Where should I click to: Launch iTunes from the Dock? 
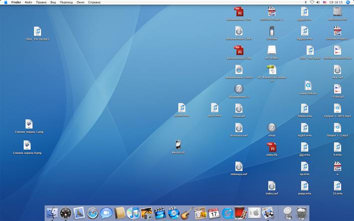click(x=133, y=213)
